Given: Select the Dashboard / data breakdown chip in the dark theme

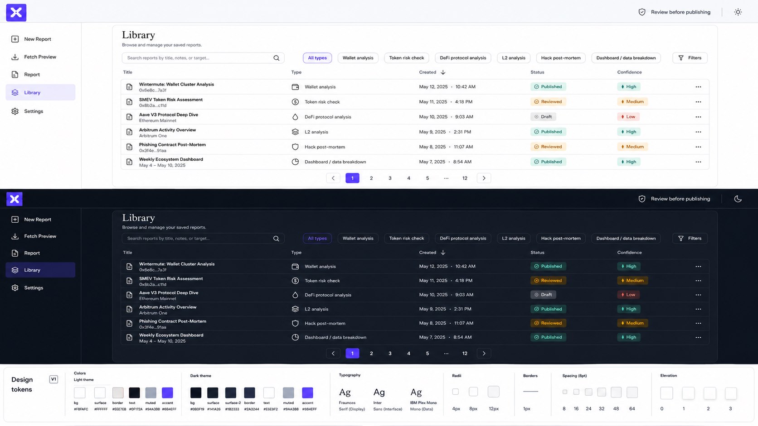Looking at the screenshot, I should (626, 239).
